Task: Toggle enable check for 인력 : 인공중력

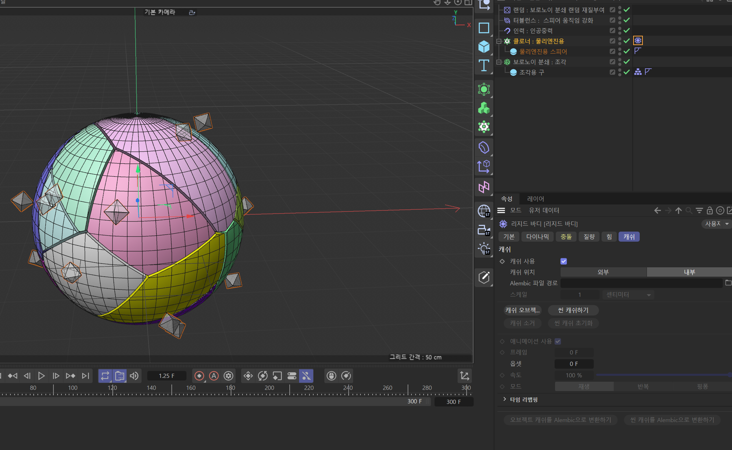Action: (x=627, y=31)
